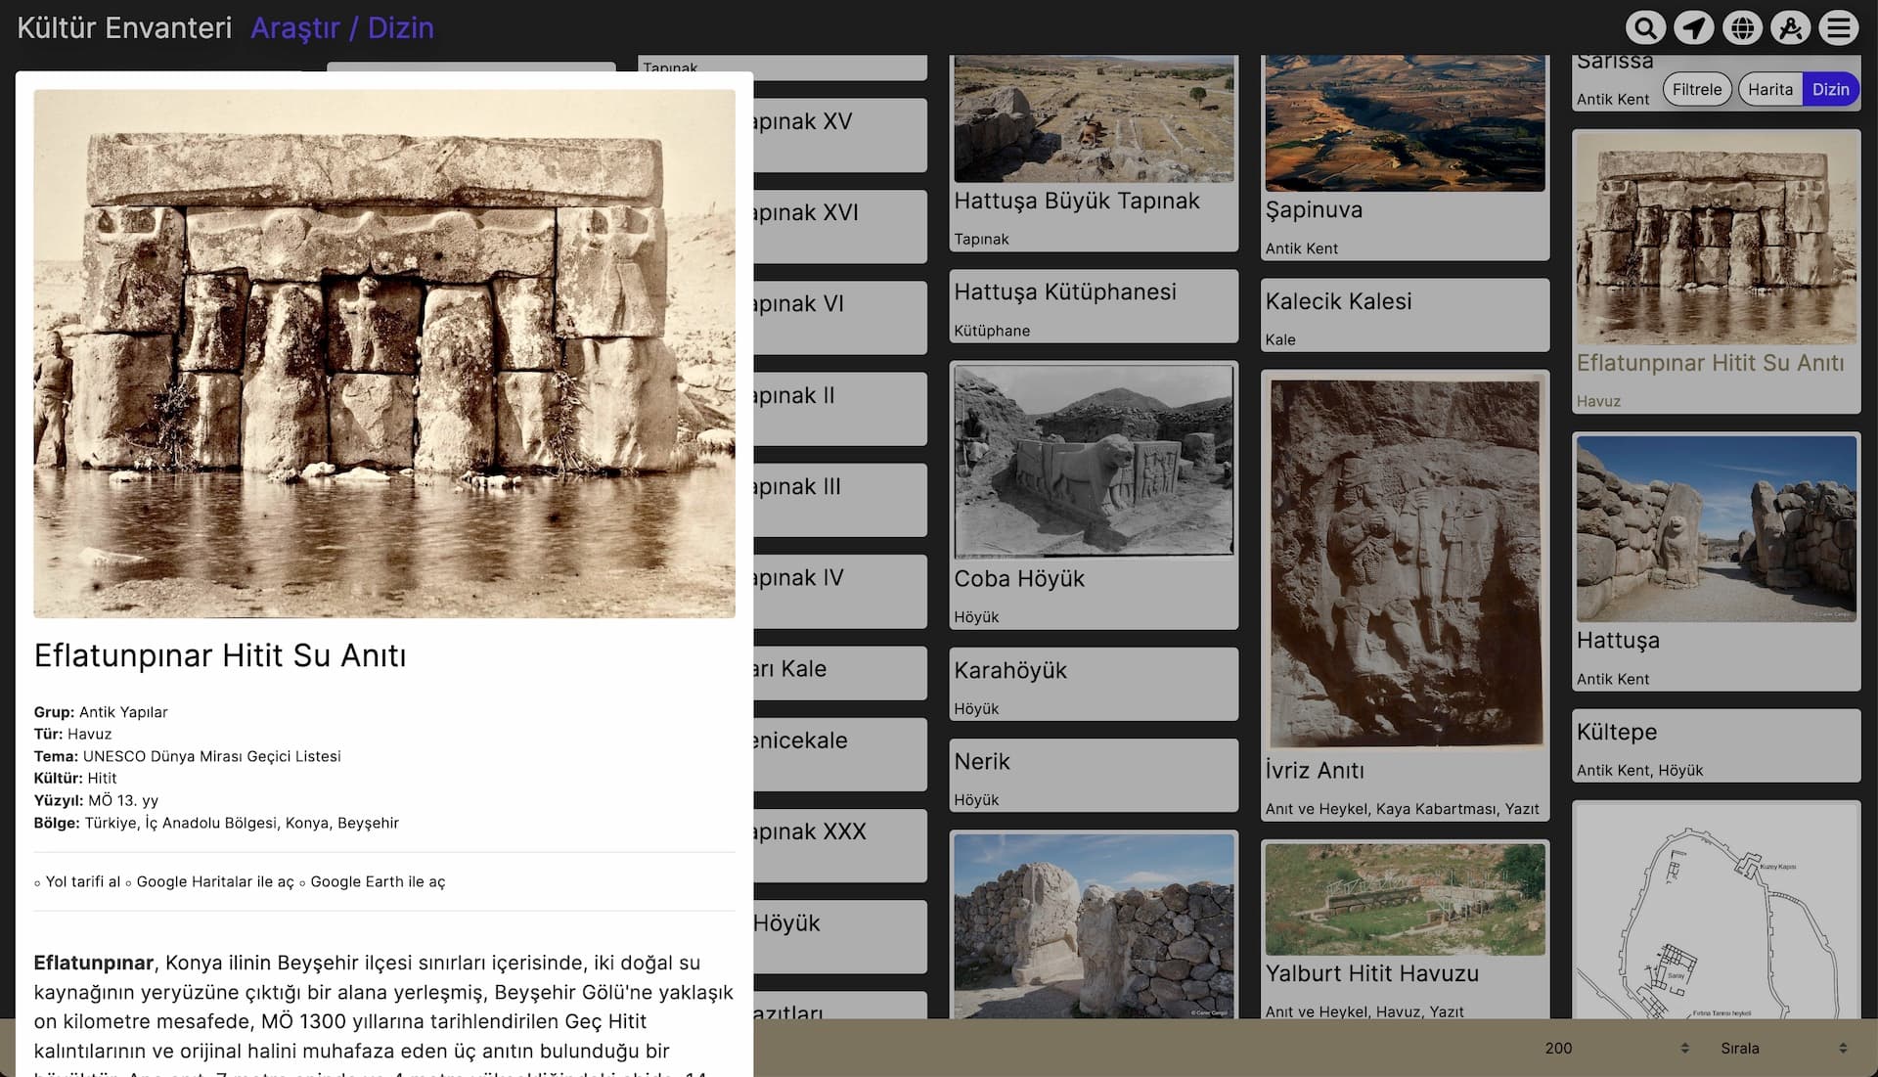Open Coba Höyük card image

click(1094, 461)
